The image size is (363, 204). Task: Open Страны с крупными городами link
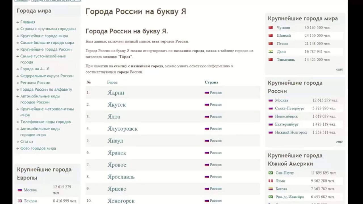click(x=48, y=29)
